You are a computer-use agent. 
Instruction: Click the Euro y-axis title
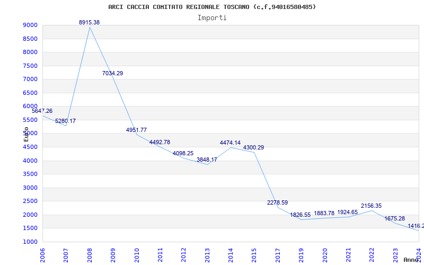tap(26, 134)
